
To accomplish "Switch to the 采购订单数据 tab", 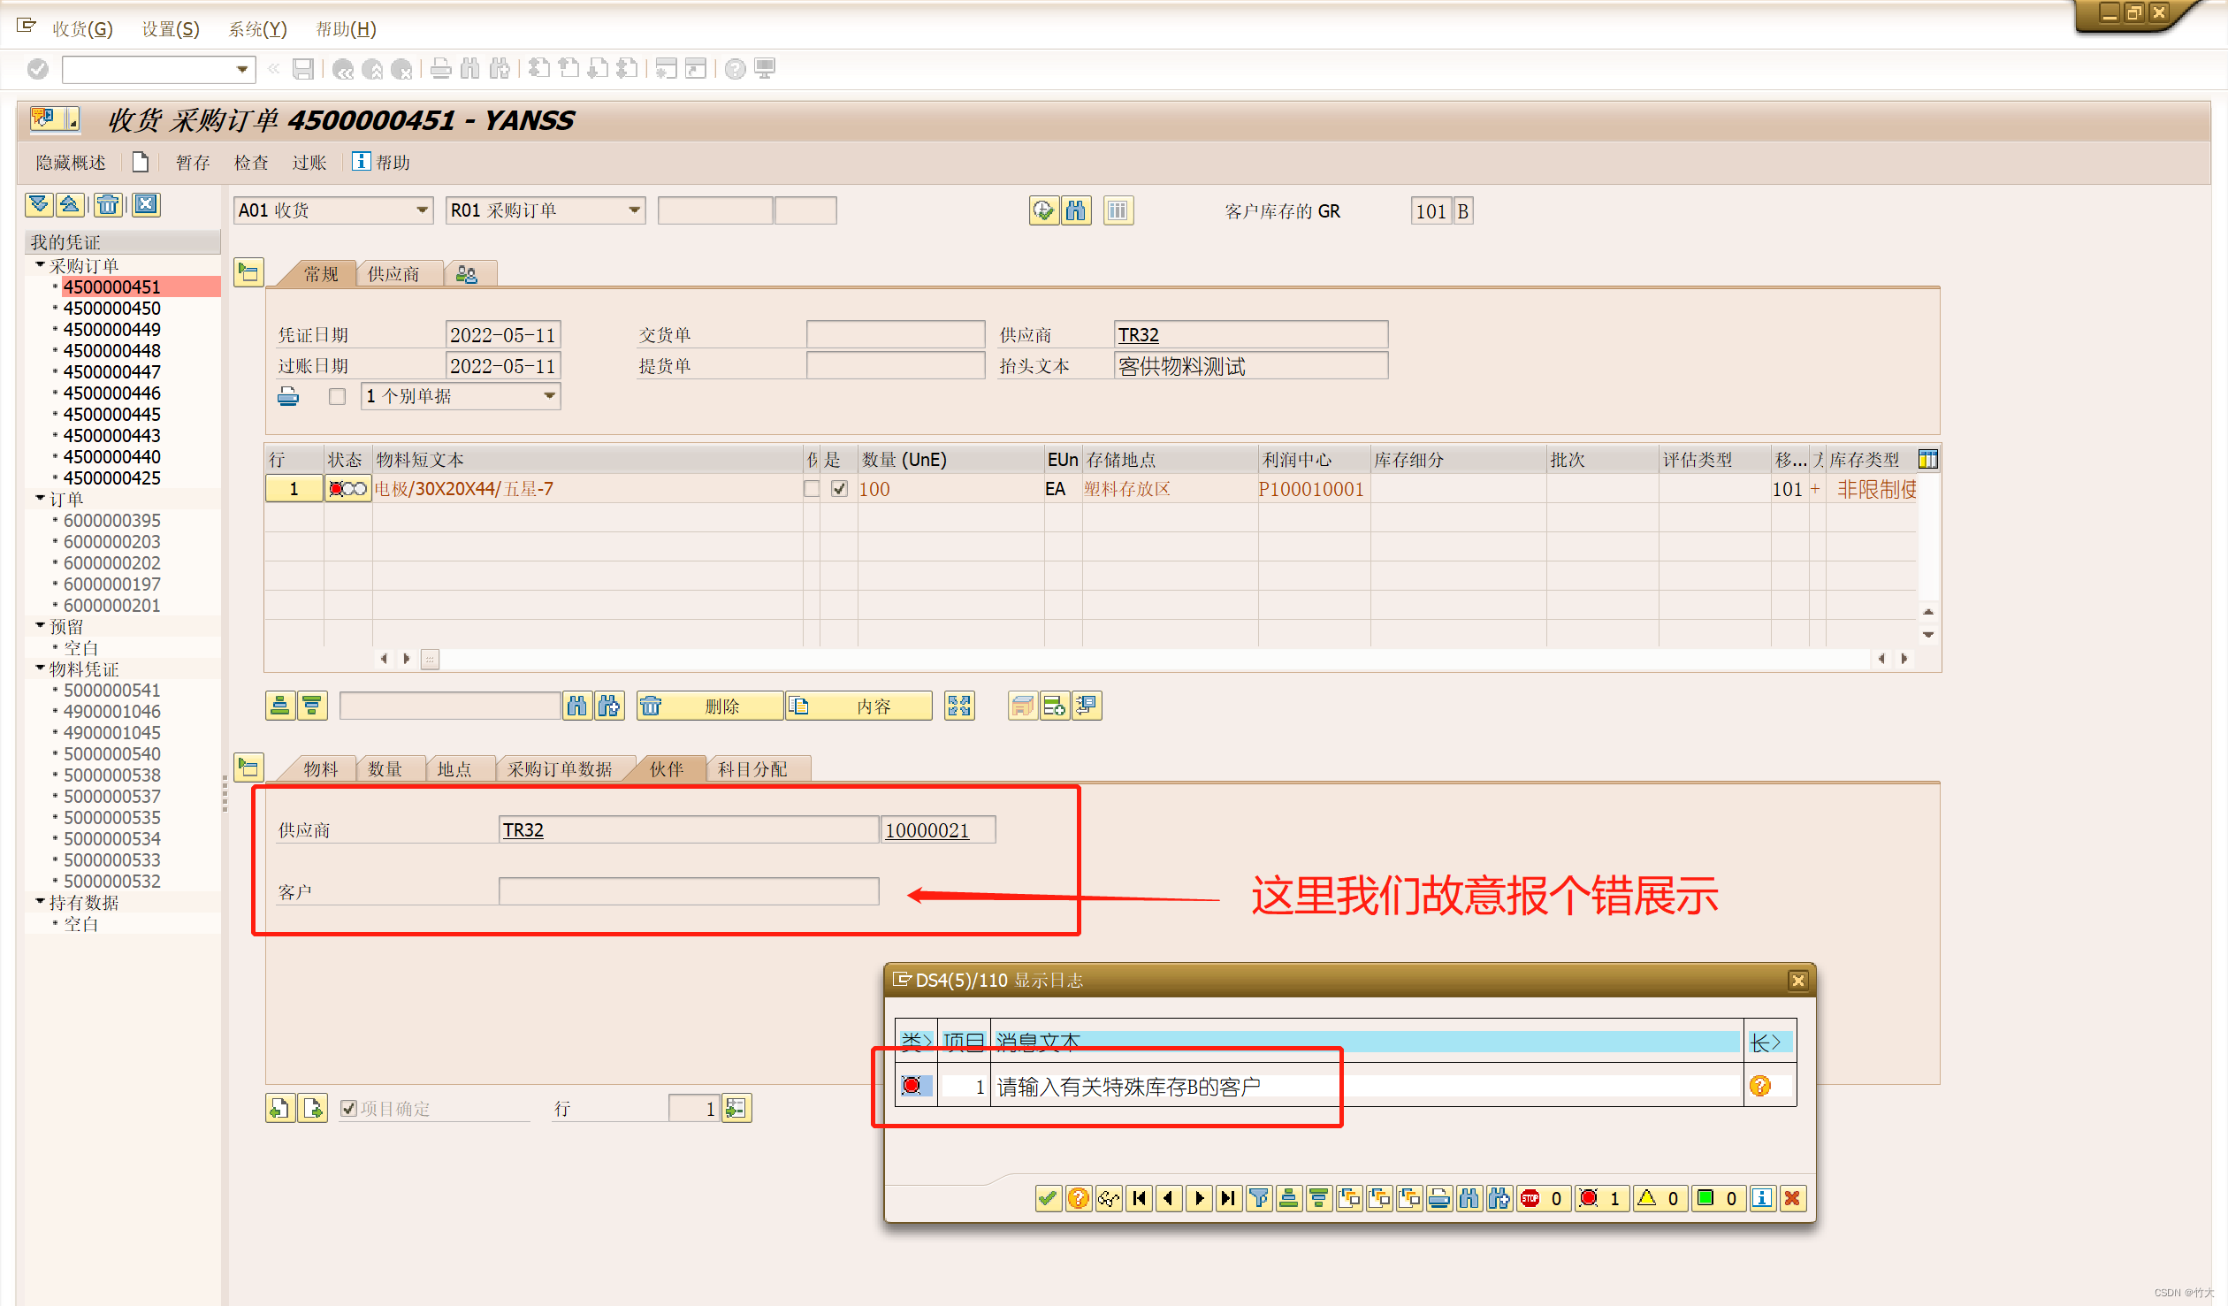I will pyautogui.click(x=560, y=769).
